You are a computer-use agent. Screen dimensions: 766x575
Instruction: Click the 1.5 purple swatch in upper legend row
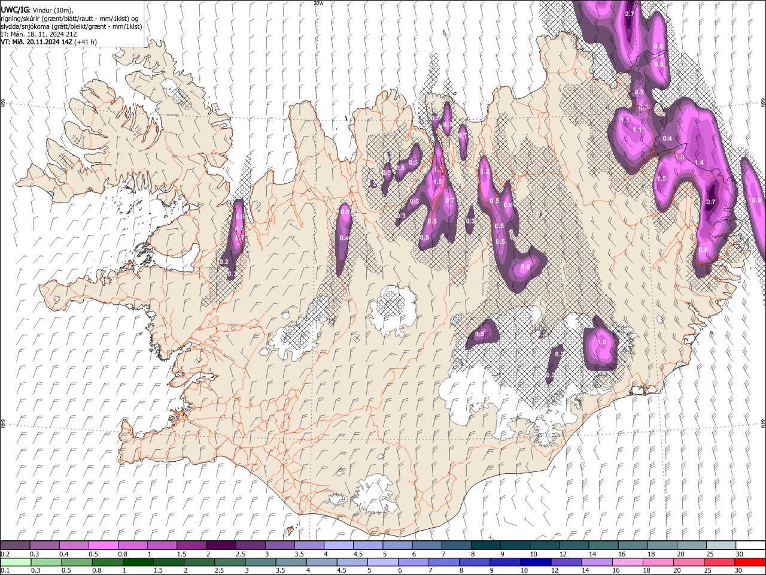[x=191, y=545]
